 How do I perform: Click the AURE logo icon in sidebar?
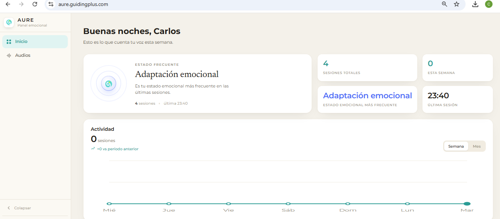(x=9, y=22)
